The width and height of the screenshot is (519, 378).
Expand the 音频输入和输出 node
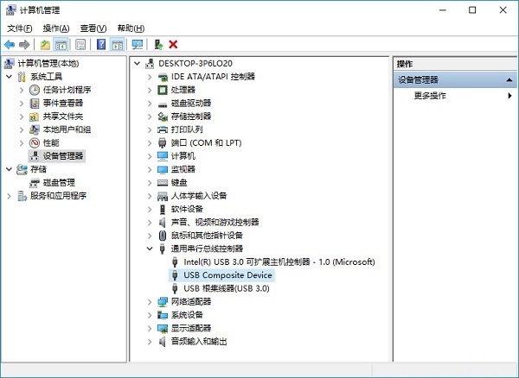pos(150,342)
